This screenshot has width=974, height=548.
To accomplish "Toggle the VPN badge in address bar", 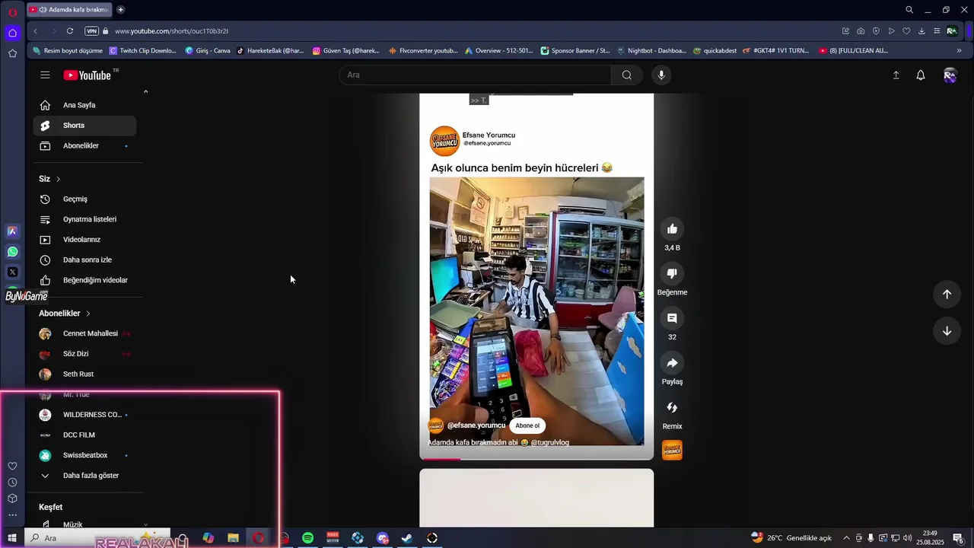I will click(91, 31).
